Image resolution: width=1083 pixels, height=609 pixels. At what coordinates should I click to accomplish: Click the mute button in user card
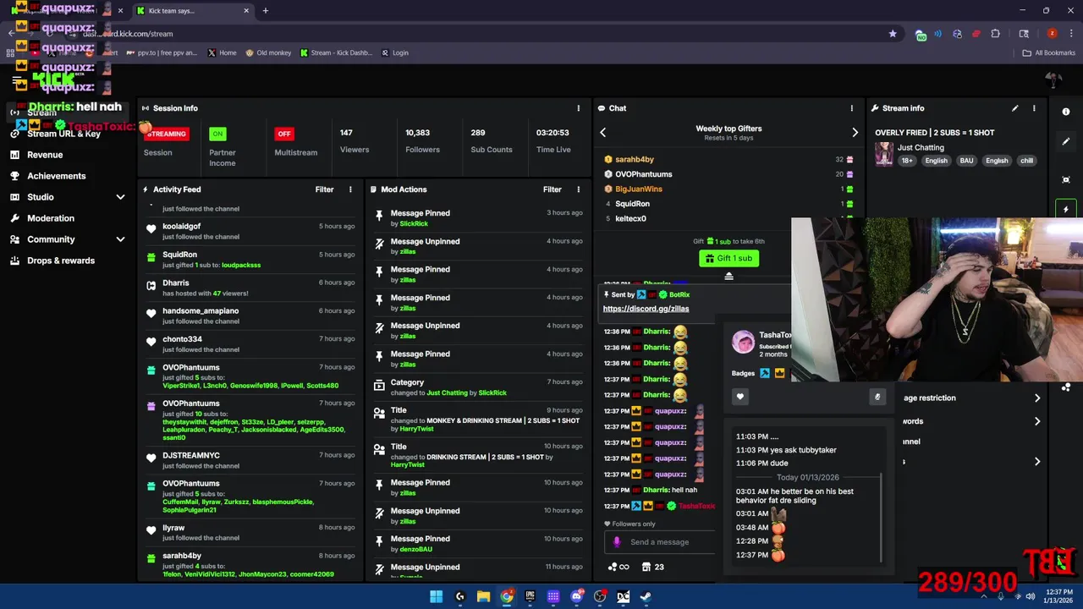[877, 397]
